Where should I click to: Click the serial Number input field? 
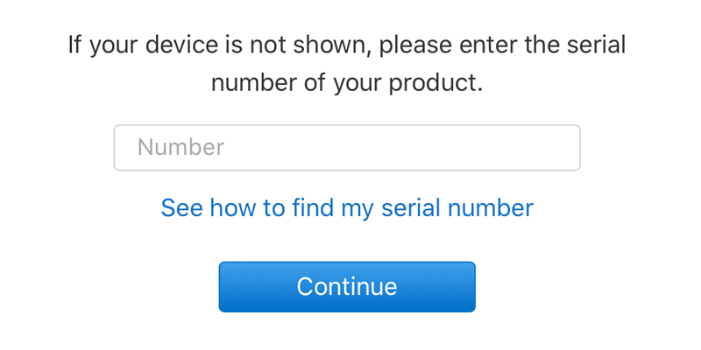[x=346, y=148]
